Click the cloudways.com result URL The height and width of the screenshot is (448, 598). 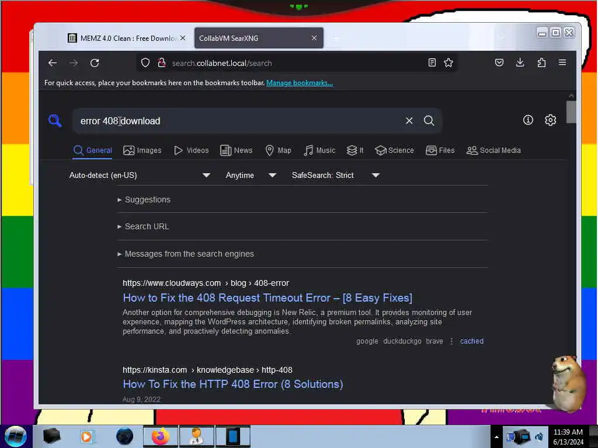click(206, 283)
